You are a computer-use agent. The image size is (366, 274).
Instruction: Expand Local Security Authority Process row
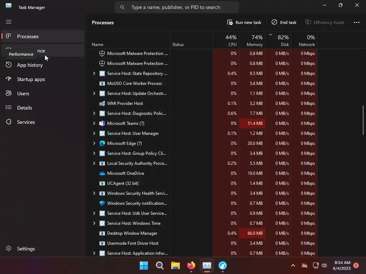point(94,163)
